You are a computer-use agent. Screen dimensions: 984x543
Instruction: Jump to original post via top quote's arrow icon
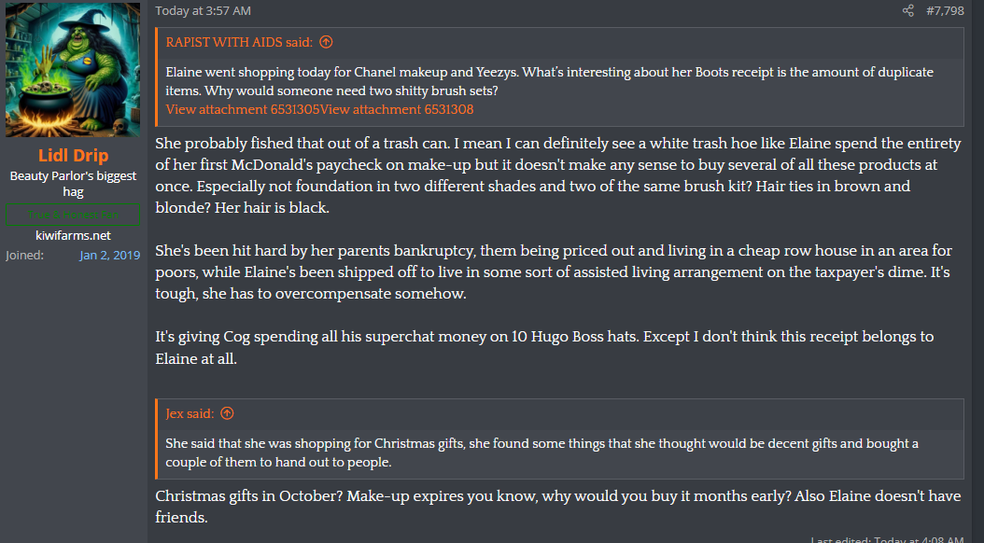[326, 42]
